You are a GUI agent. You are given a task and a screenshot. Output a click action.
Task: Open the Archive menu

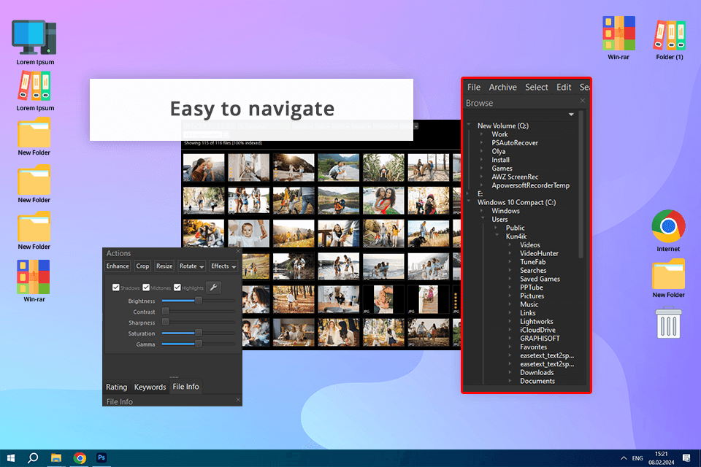[x=502, y=87]
